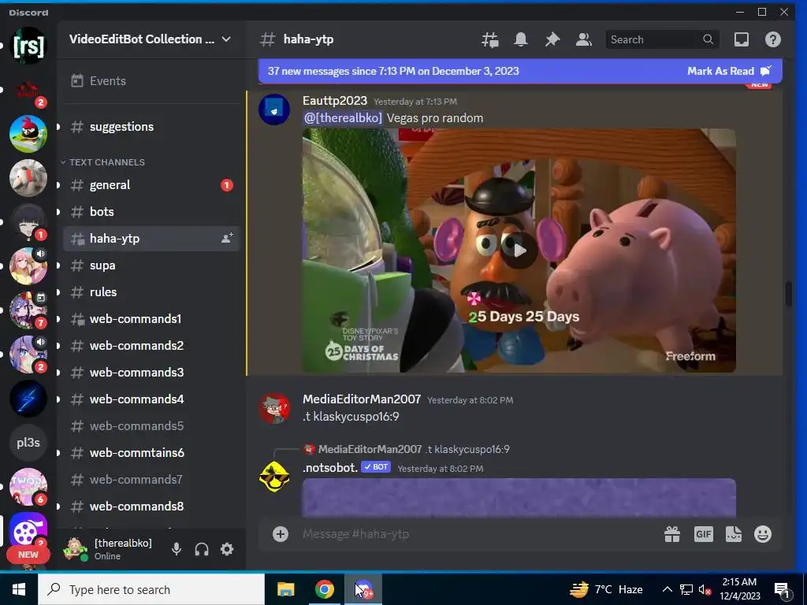This screenshot has width=807, height=605.
Task: Open the rules channel
Action: click(151, 292)
